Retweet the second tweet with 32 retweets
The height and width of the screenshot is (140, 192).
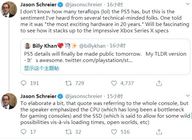pyautogui.click(x=68, y=132)
